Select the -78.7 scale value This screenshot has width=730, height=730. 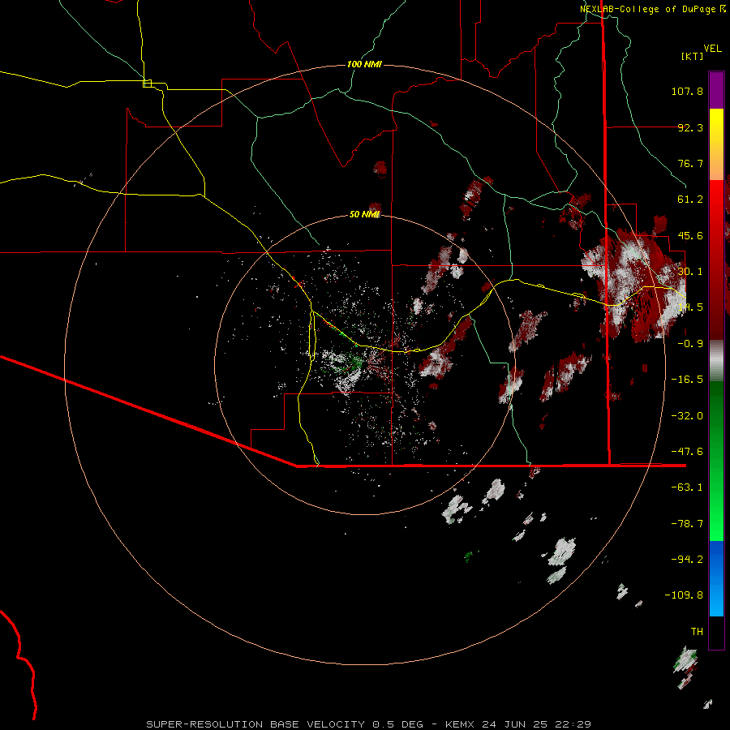[x=687, y=524]
